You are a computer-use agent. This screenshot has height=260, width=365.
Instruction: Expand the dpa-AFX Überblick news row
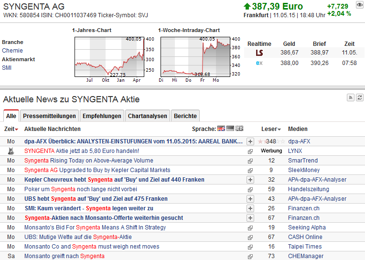tap(250, 141)
